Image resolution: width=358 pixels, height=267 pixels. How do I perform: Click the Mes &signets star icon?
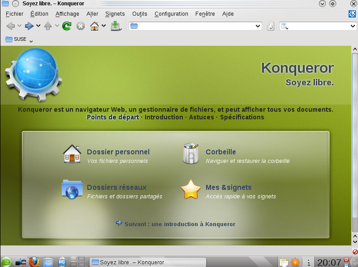[x=190, y=189]
